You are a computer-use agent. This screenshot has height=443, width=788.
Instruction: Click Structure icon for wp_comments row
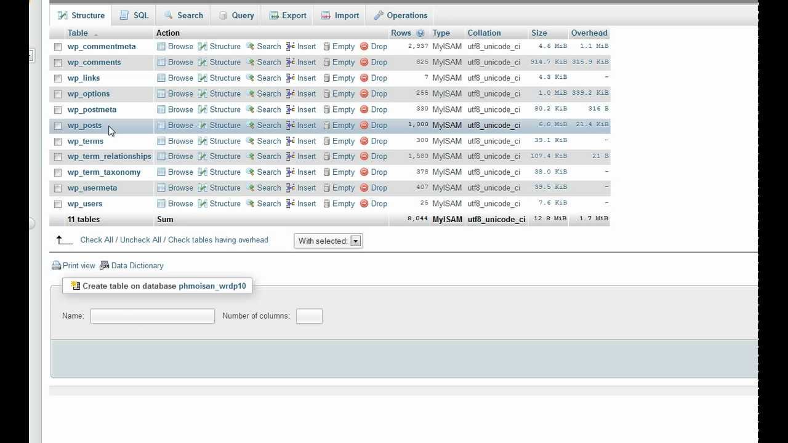click(x=203, y=62)
